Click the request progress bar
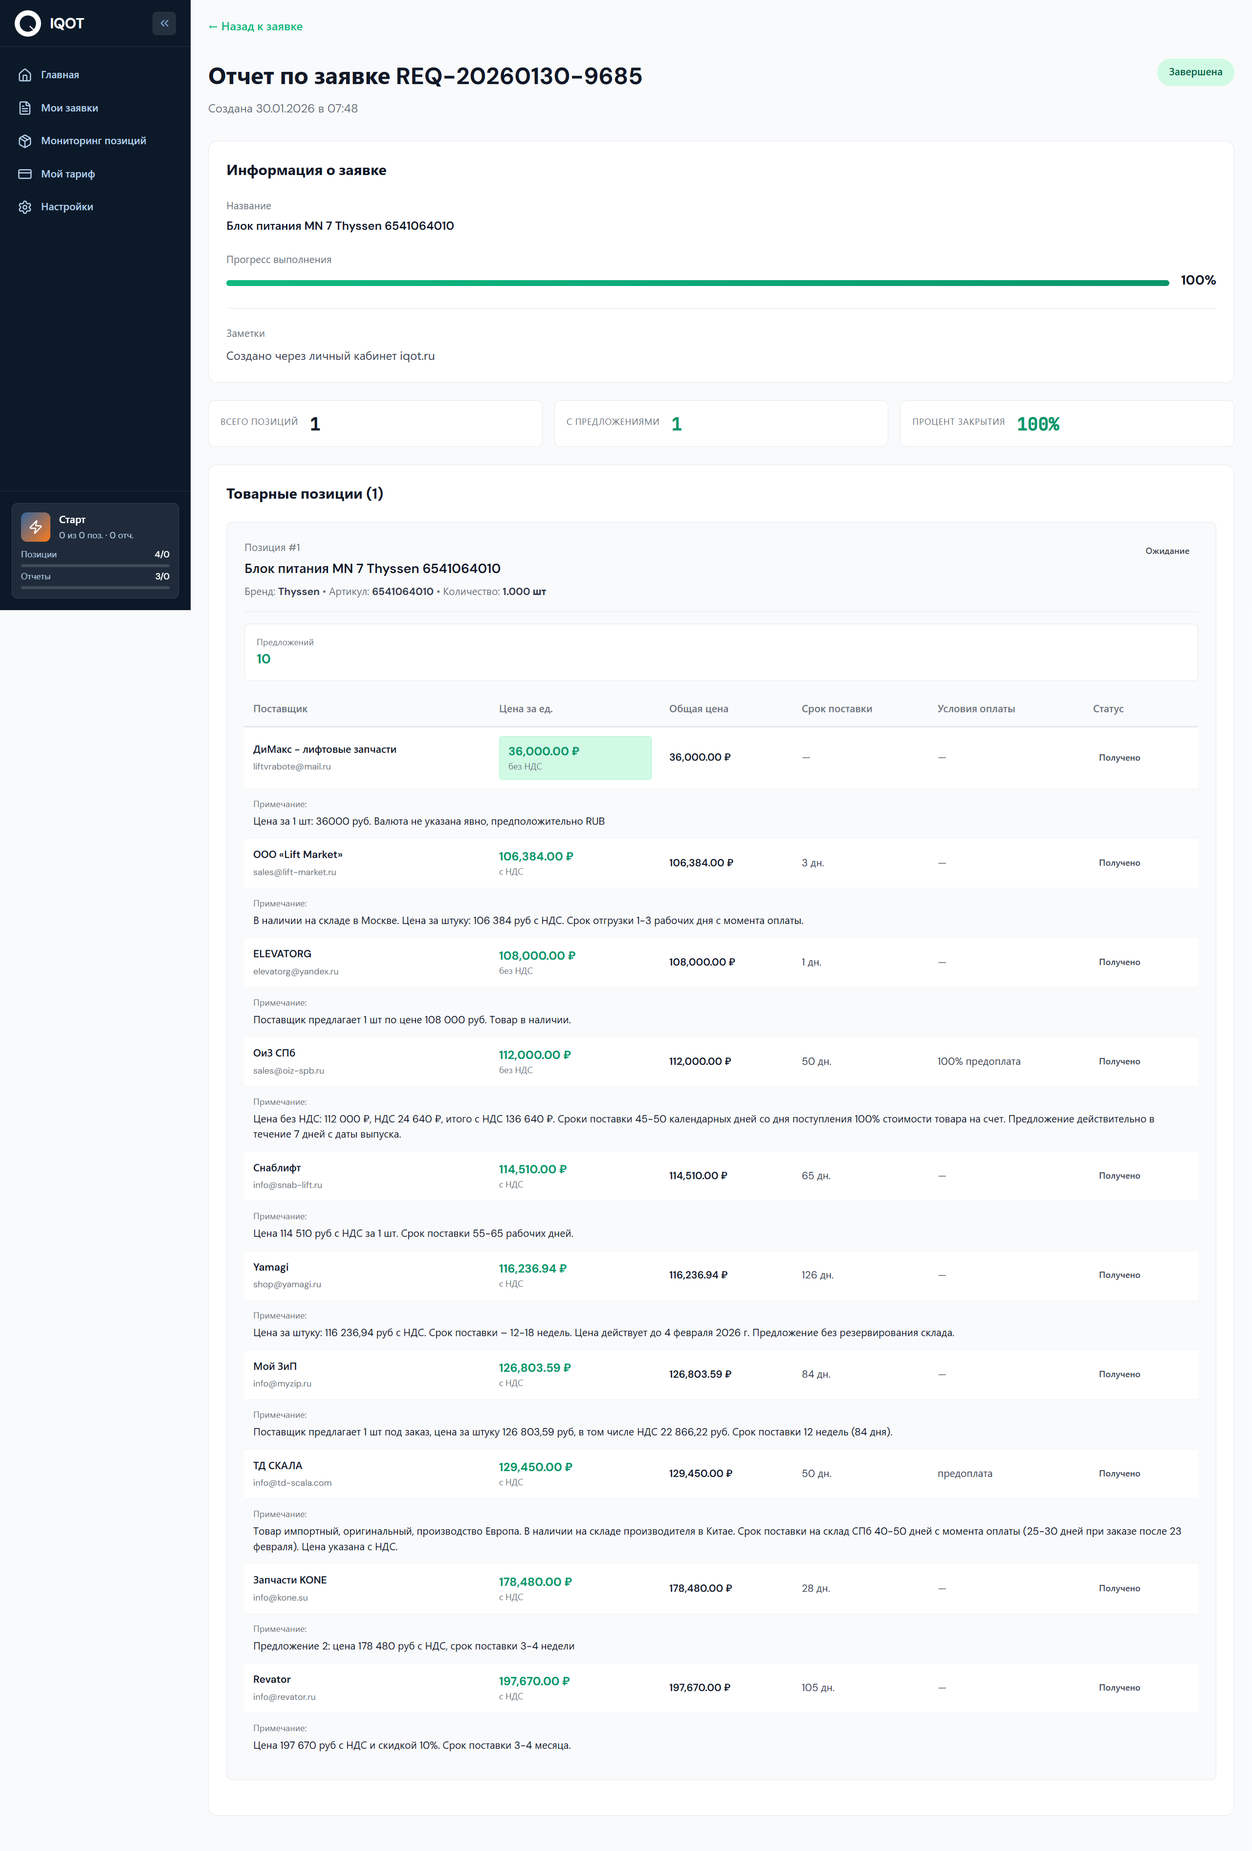The width and height of the screenshot is (1252, 1851). (x=697, y=283)
